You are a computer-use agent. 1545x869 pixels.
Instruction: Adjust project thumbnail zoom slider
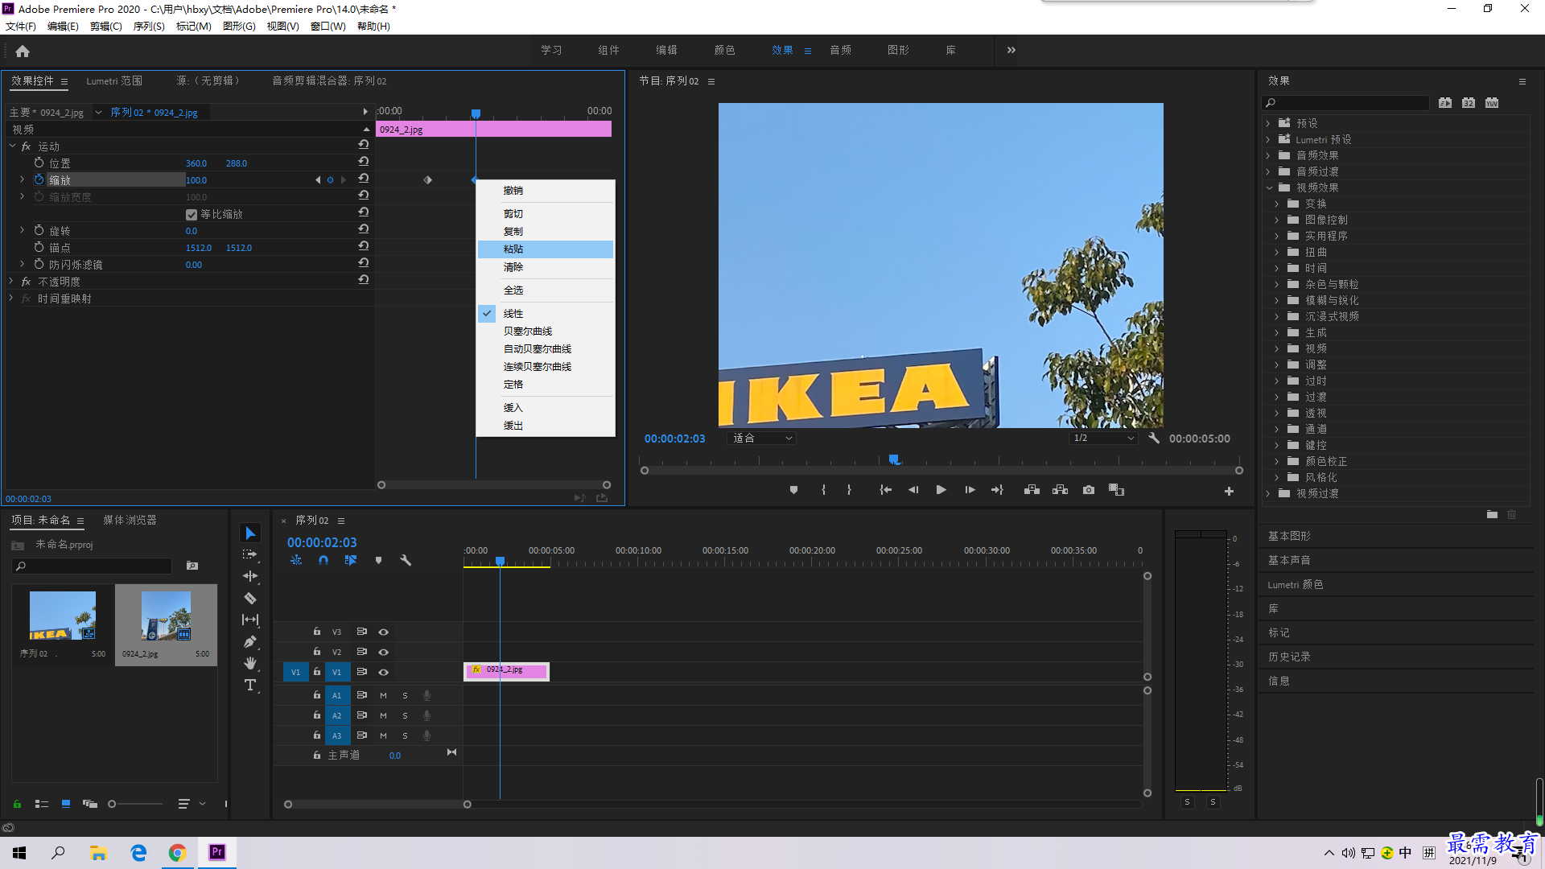coord(112,804)
